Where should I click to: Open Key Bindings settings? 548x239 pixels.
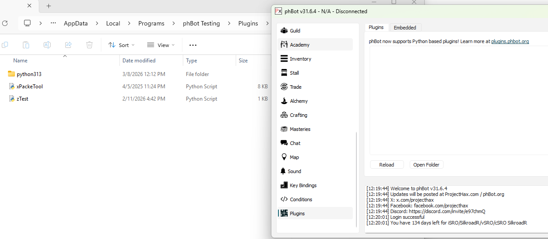tap(303, 185)
